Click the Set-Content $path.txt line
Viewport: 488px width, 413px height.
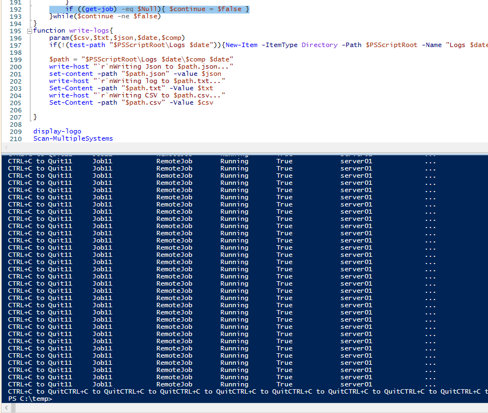click(131, 88)
